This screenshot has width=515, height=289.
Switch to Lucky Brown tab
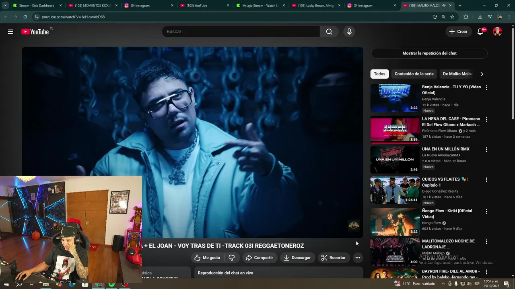[x=316, y=6]
